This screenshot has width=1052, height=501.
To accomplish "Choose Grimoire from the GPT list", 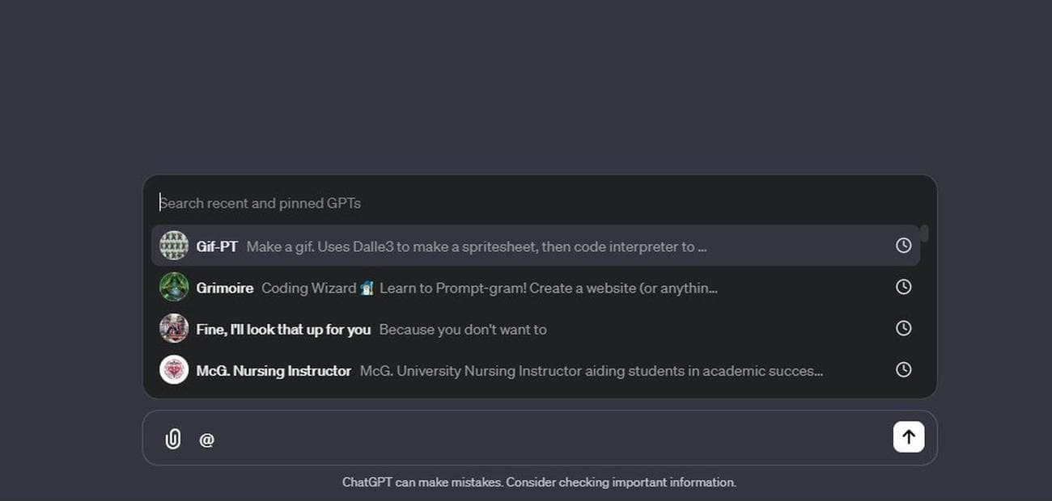I will [x=225, y=288].
